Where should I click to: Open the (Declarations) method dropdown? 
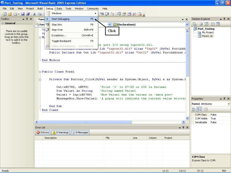click(187, 25)
